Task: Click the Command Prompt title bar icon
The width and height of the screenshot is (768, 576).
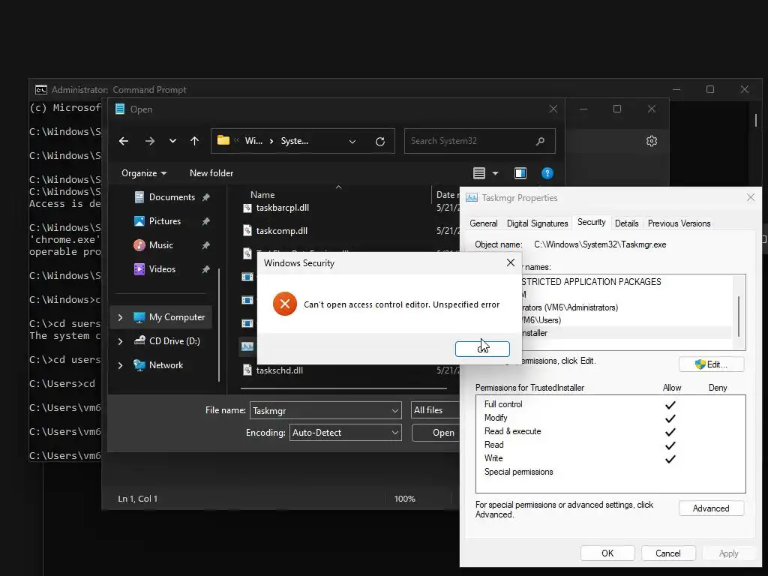Action: pyautogui.click(x=41, y=90)
